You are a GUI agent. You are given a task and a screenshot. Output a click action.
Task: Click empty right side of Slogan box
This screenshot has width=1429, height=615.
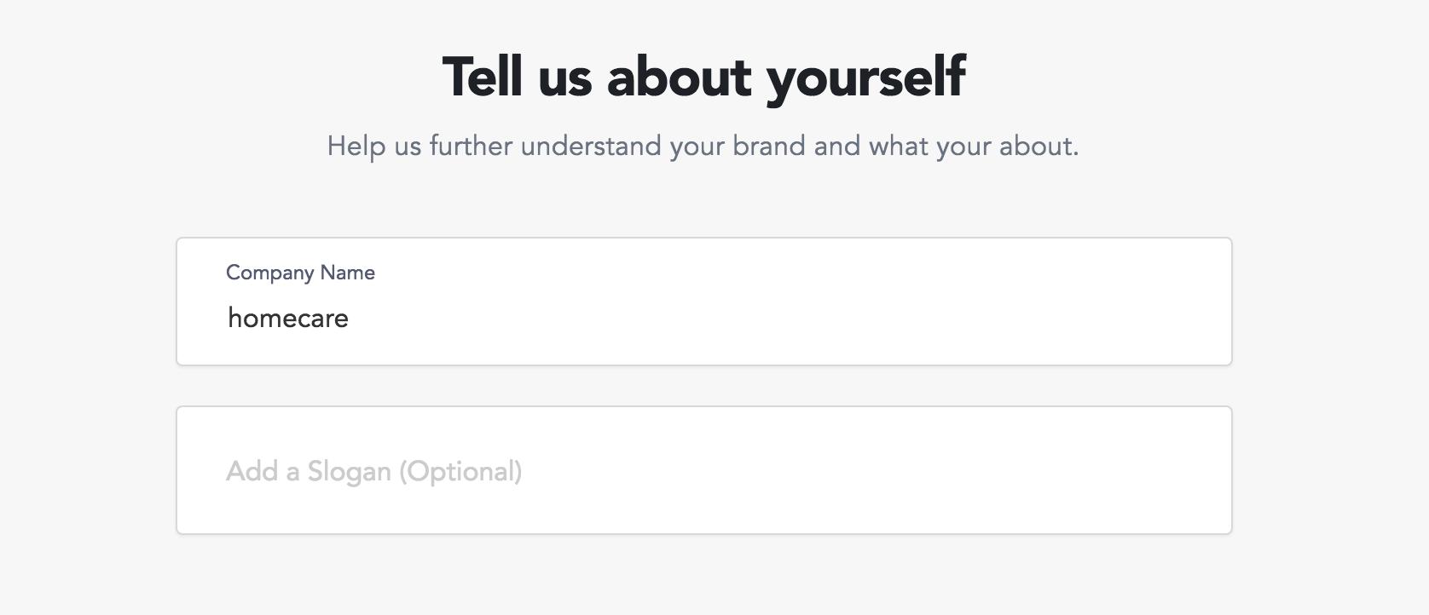1023,471
